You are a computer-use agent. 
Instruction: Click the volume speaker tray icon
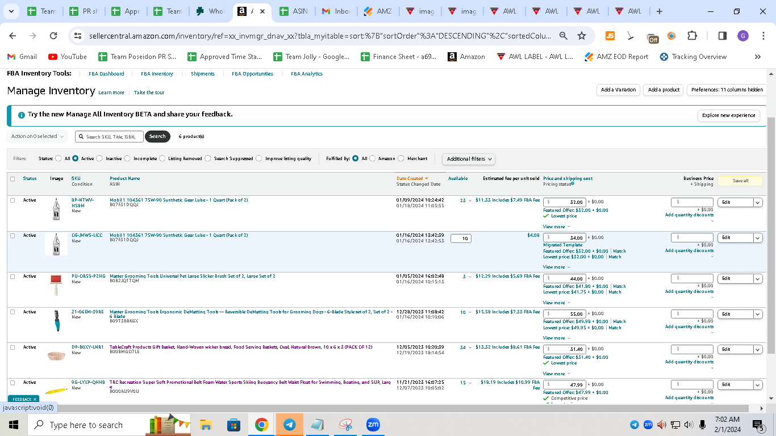coord(689,425)
